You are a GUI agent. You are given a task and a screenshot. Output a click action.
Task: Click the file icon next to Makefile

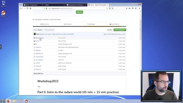(34, 50)
